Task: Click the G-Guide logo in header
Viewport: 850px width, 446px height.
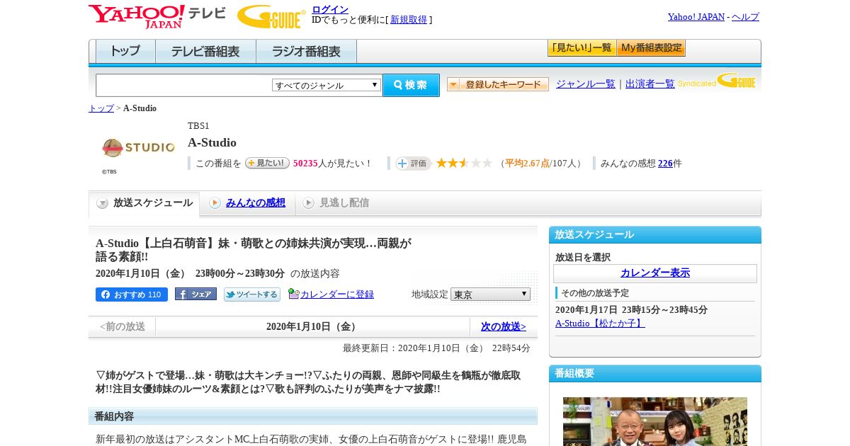Action: 271,16
